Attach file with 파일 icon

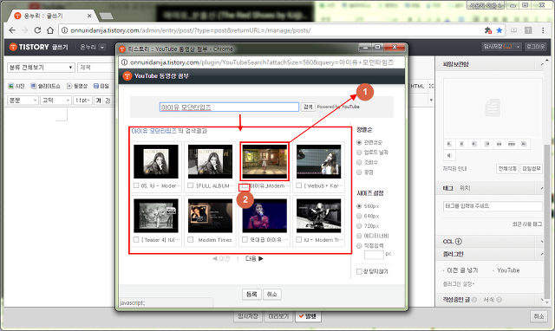(x=101, y=86)
